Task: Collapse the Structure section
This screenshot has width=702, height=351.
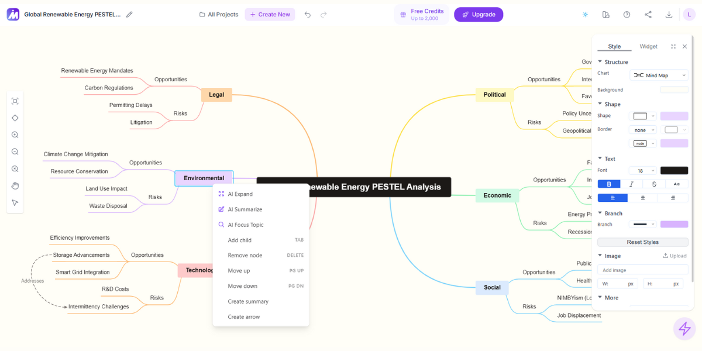Action: (600, 62)
